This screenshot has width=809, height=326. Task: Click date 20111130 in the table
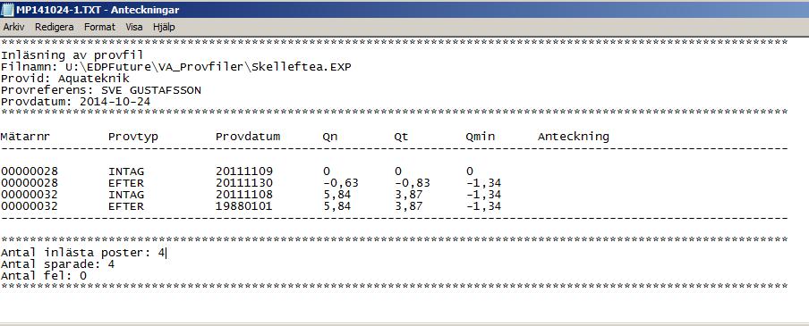tap(244, 183)
